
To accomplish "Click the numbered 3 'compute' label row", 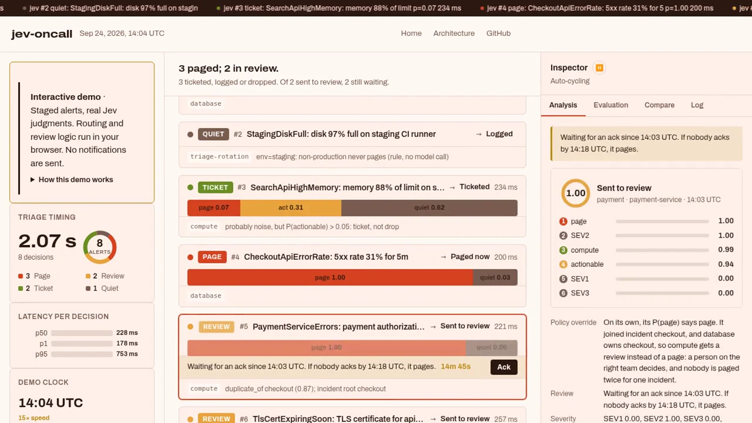I will coord(646,250).
